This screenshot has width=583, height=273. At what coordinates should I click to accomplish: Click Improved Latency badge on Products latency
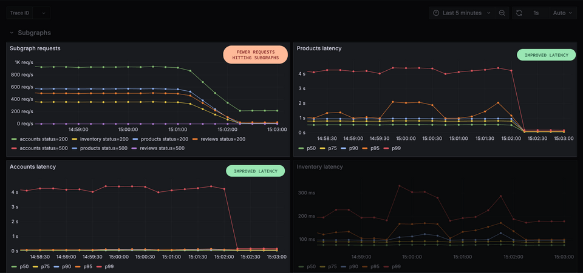(x=546, y=55)
